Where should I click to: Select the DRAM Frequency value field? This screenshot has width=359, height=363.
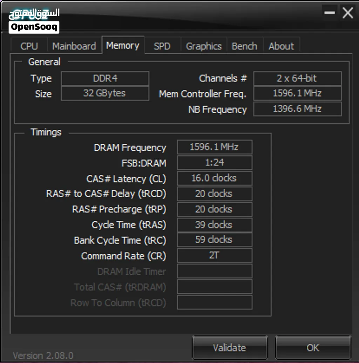215,147
